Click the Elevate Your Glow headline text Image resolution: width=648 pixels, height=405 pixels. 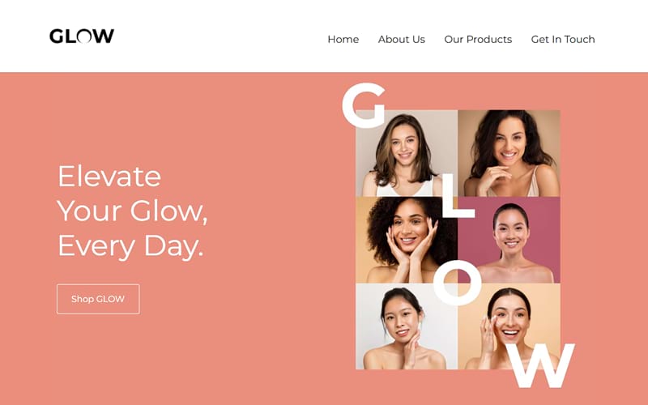point(132,211)
